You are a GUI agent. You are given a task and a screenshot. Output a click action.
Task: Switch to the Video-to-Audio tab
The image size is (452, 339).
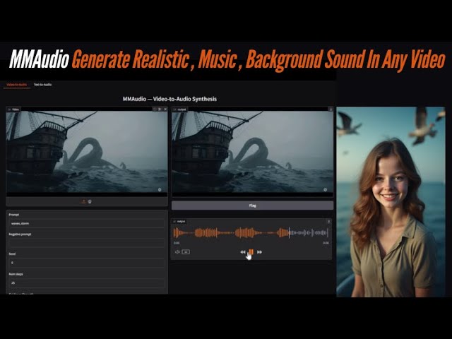click(17, 85)
